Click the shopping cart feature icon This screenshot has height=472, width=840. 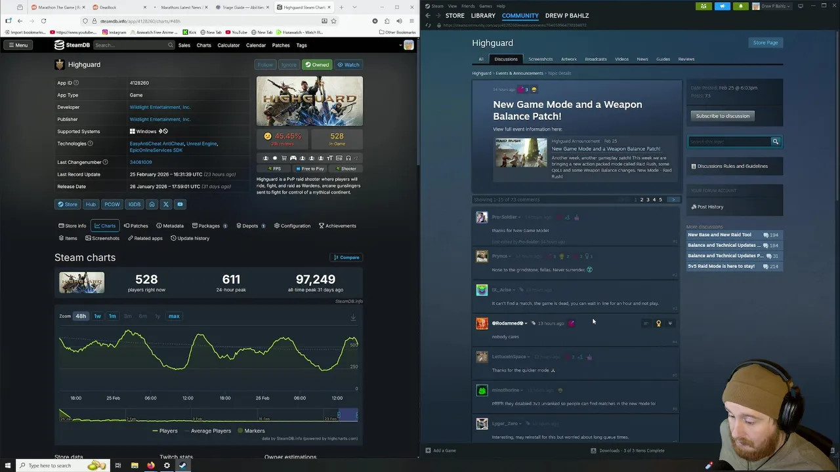[284, 158]
